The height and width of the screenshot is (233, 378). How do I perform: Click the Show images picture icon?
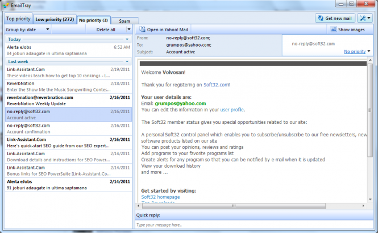pos(334,29)
